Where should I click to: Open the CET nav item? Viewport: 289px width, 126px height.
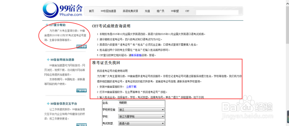click(187, 11)
